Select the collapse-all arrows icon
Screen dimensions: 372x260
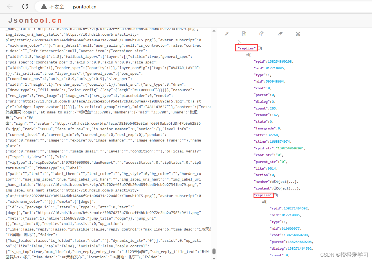pyautogui.click(x=227, y=34)
